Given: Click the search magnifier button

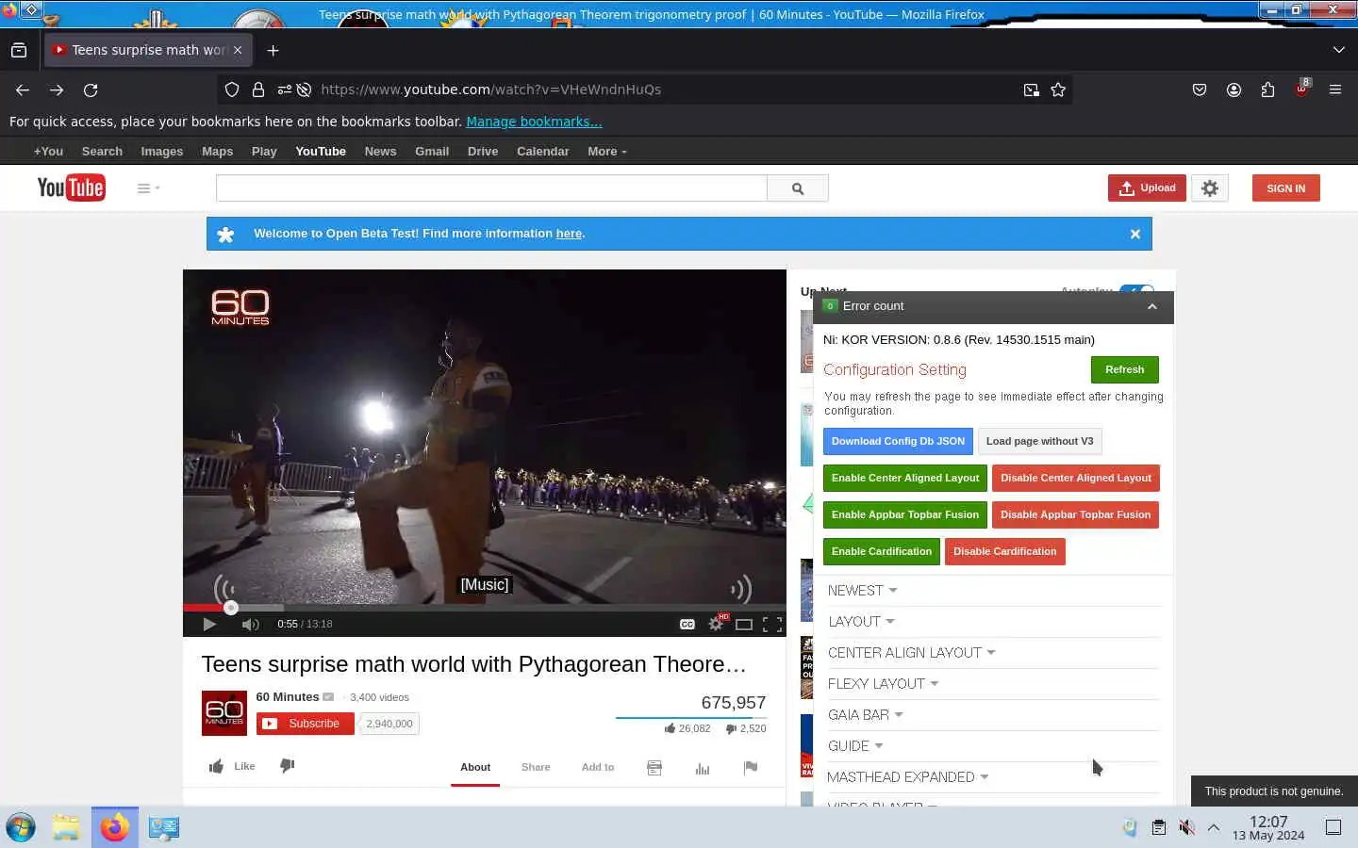Looking at the screenshot, I should pyautogui.click(x=798, y=188).
